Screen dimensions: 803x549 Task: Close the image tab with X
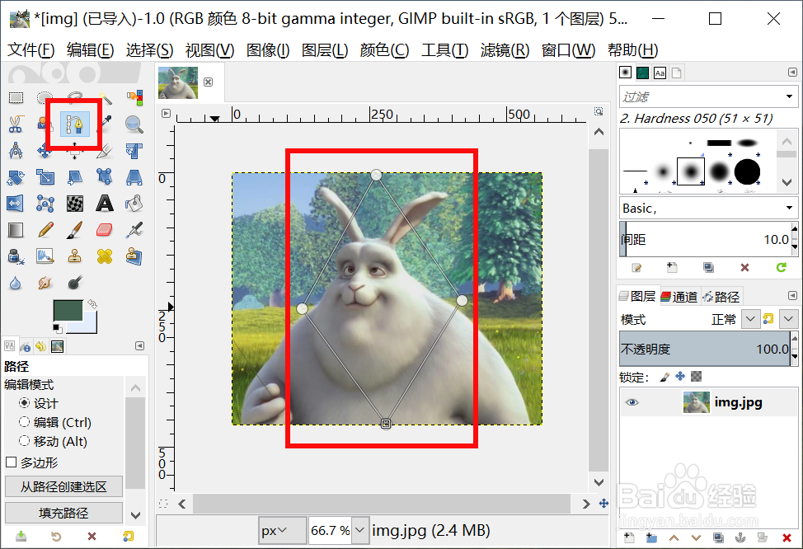pos(208,82)
